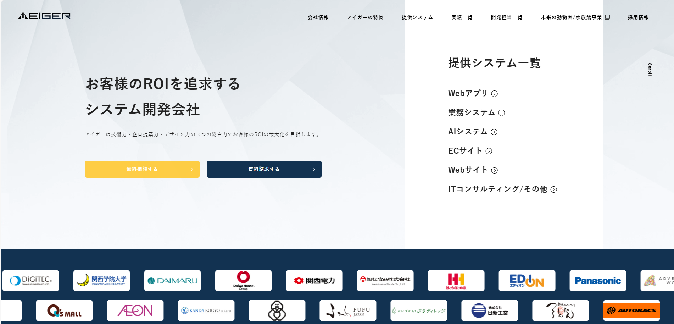Open the 開発担当一覧 menu item
This screenshot has height=324, width=674.
click(507, 17)
